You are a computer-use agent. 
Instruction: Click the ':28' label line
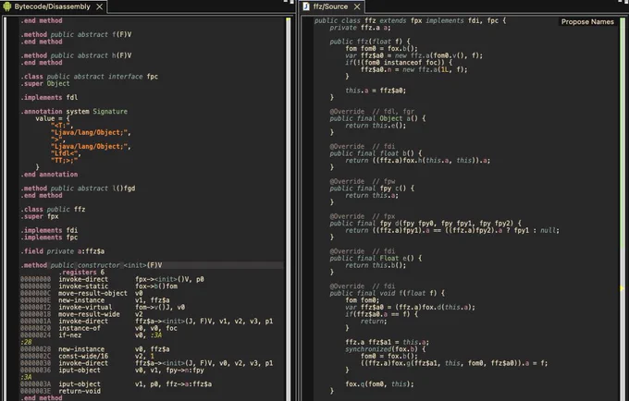[x=26, y=342]
